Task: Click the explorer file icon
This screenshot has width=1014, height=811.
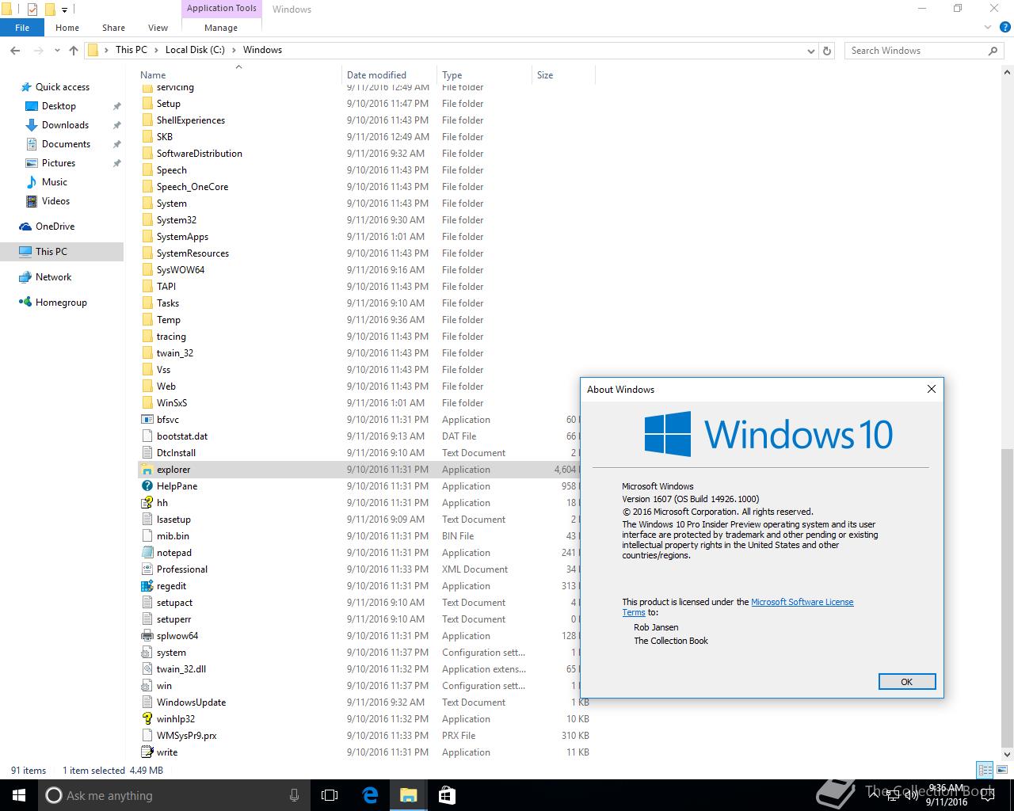Action: (x=147, y=470)
